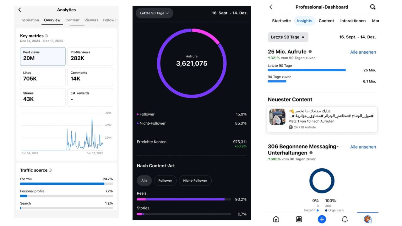Click Alle ansehen beside Messaging-Unterhaltungen
The width and height of the screenshot is (402, 226).
point(363,147)
